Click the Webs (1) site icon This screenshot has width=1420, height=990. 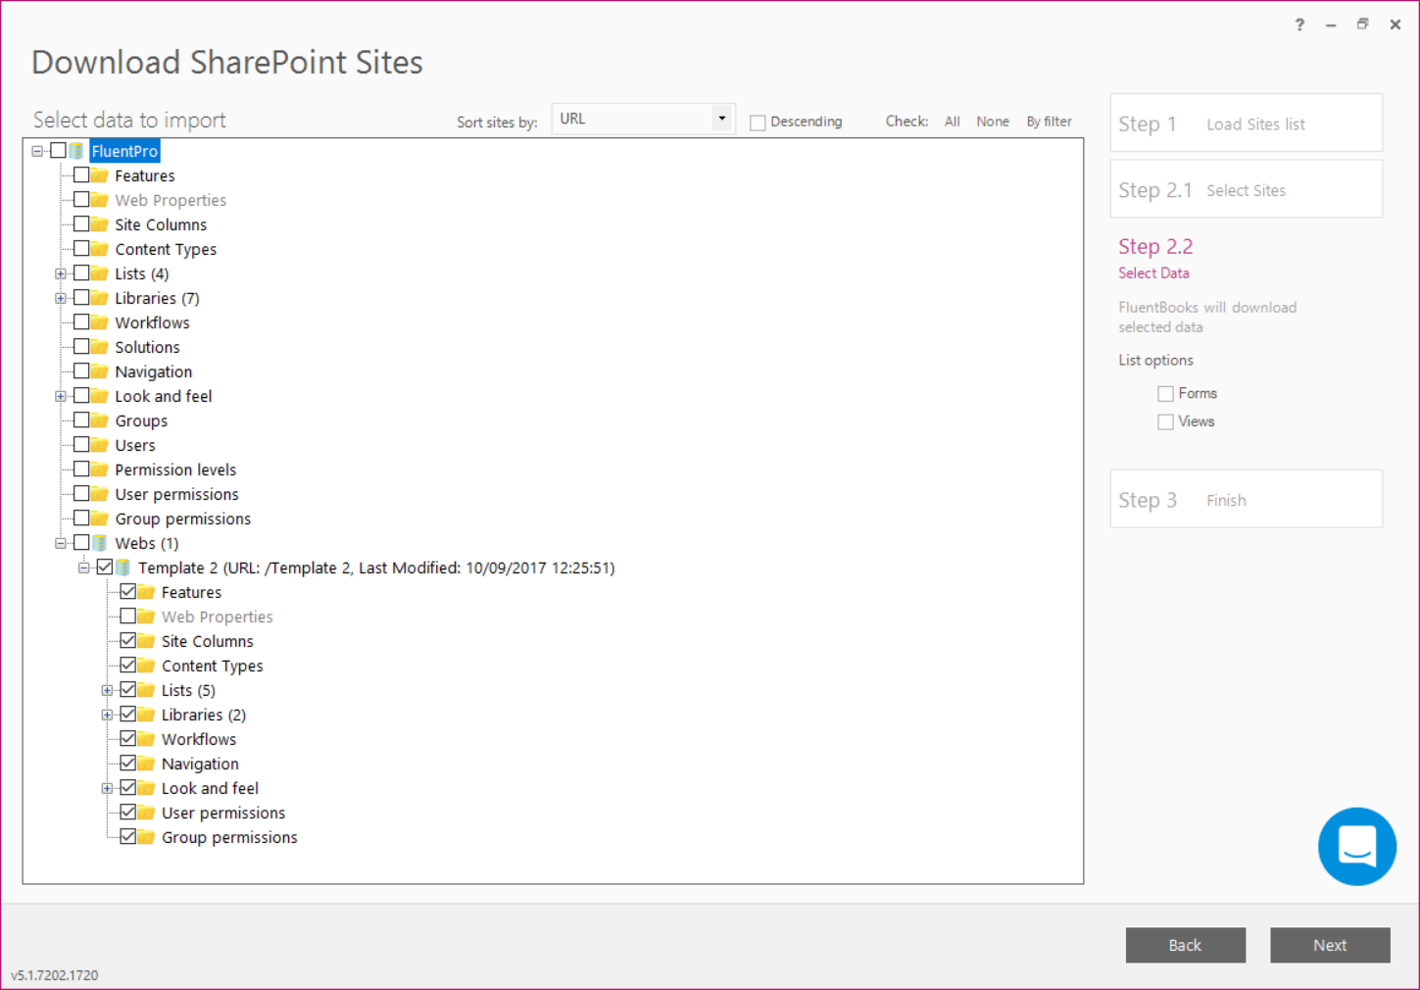point(100,543)
